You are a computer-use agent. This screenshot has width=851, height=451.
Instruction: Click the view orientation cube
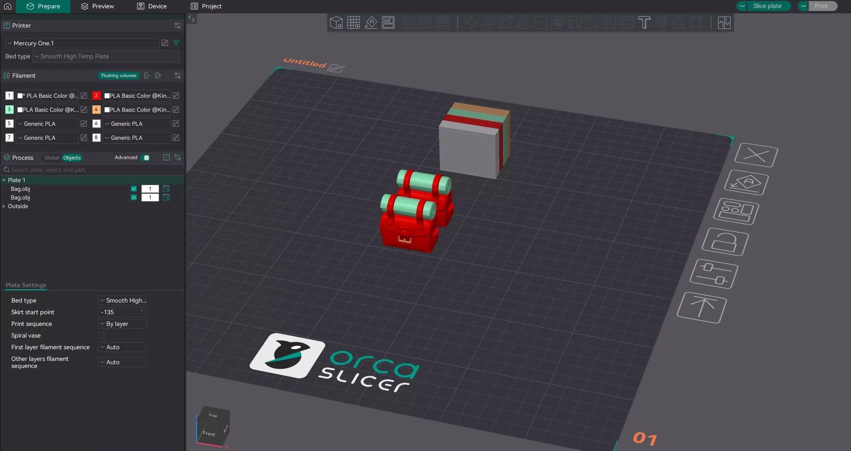pos(213,427)
